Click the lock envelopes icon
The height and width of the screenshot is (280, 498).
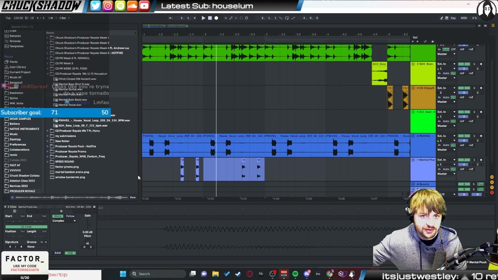click(432, 42)
